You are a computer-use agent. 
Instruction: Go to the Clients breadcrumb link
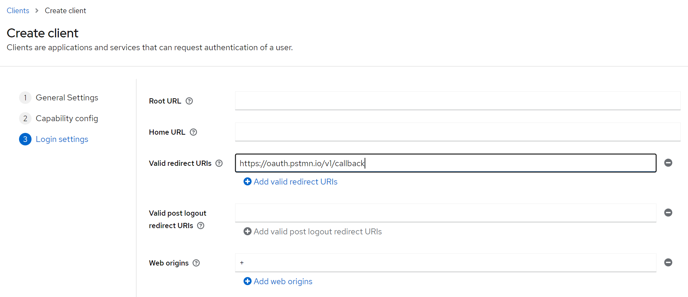click(x=18, y=11)
